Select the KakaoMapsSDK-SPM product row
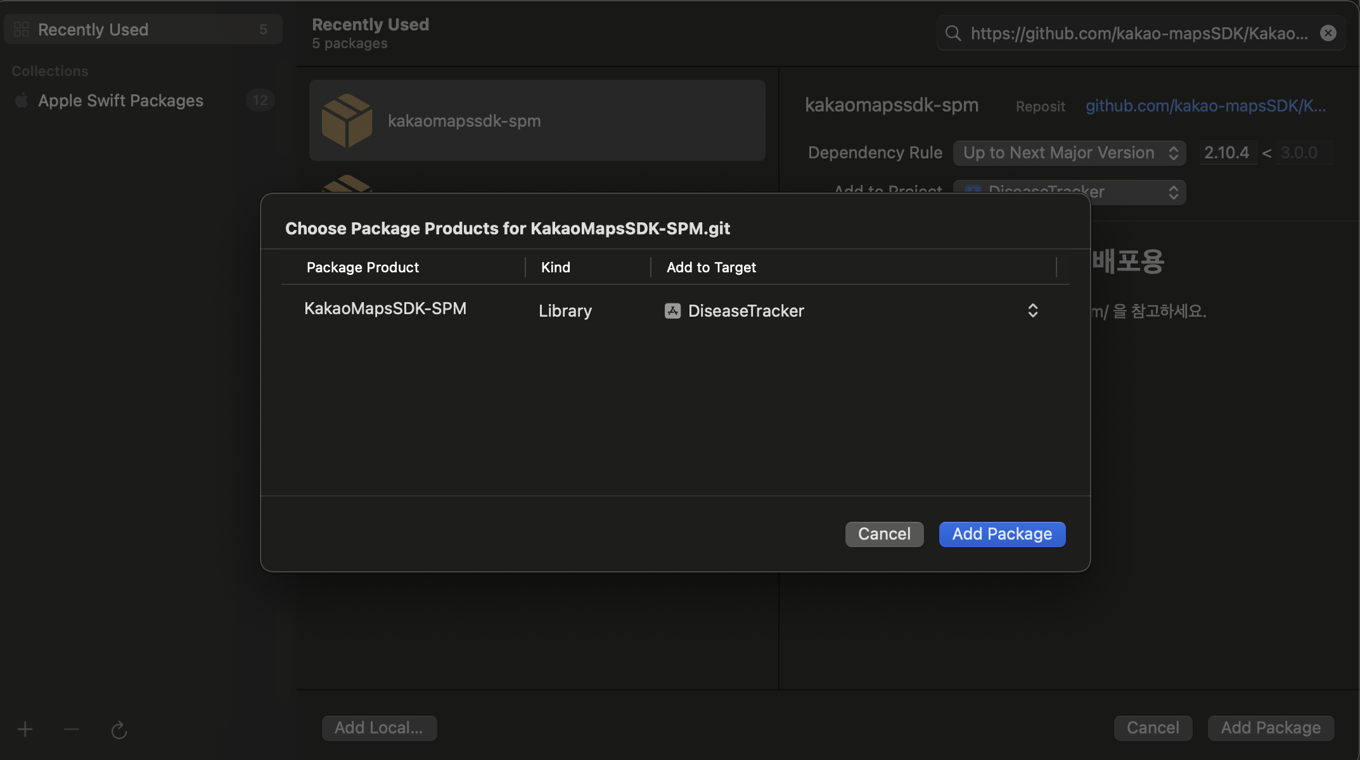This screenshot has width=1360, height=760. 385,309
